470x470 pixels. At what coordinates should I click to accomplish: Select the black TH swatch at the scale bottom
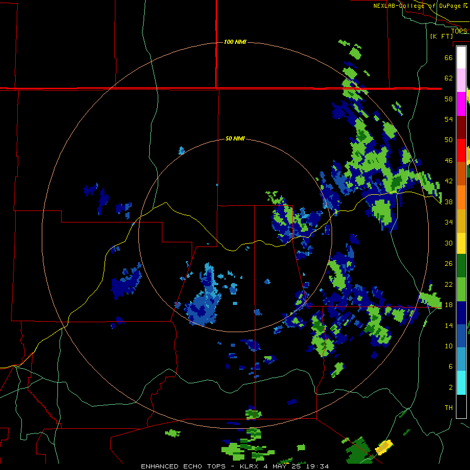coord(461,406)
